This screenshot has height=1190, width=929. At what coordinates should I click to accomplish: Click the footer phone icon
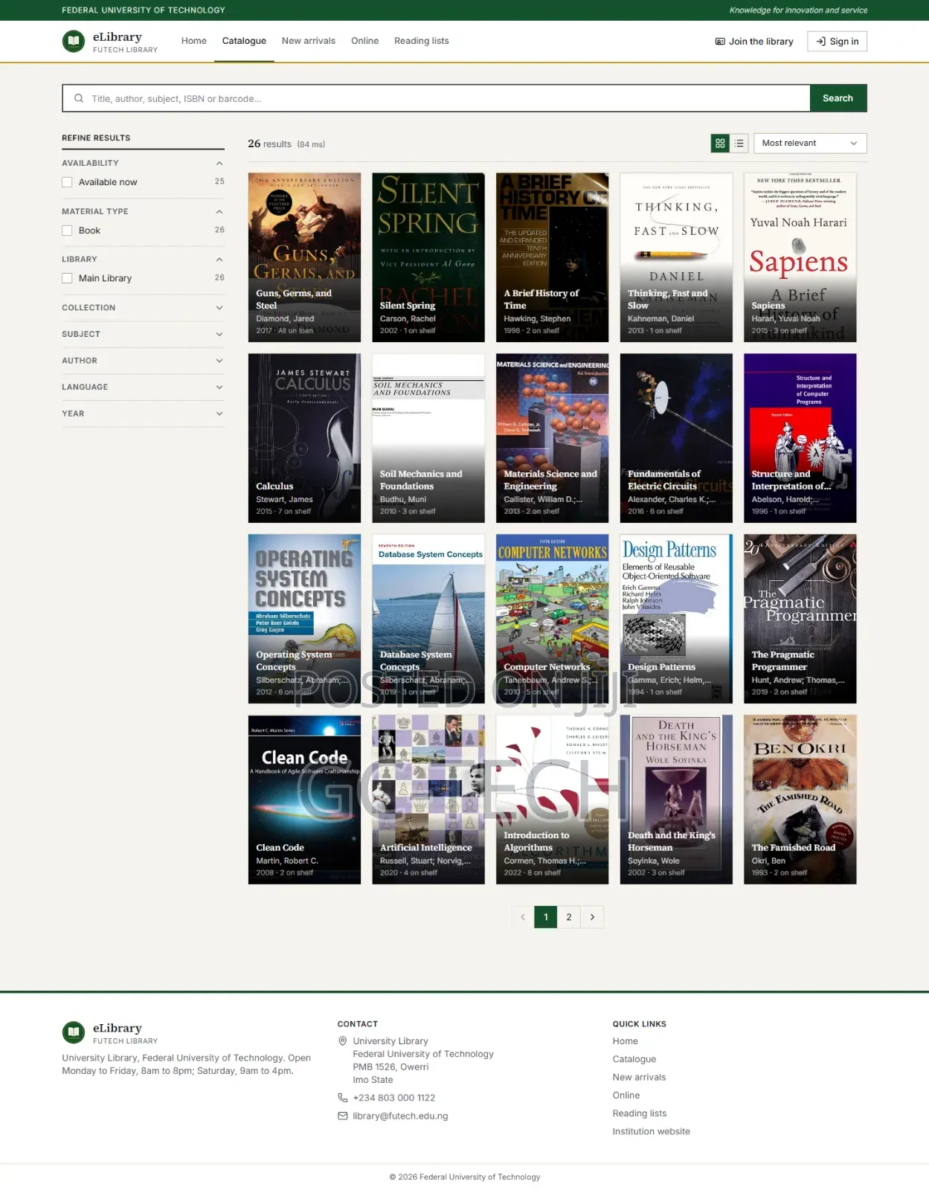coord(343,1098)
